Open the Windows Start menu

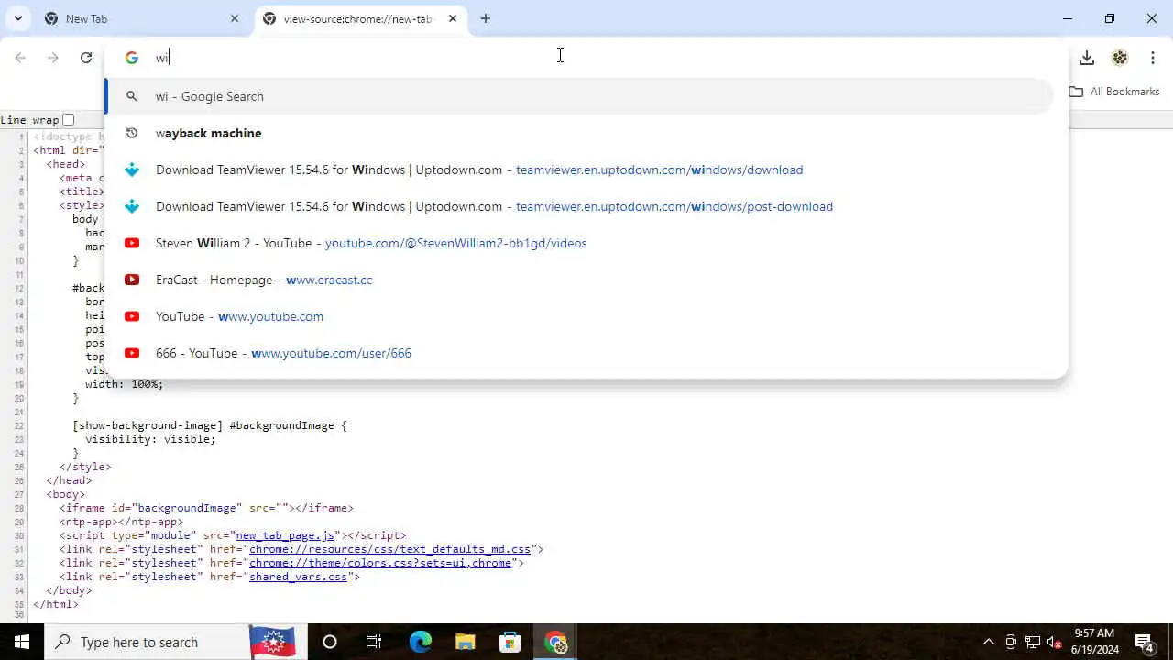point(22,642)
